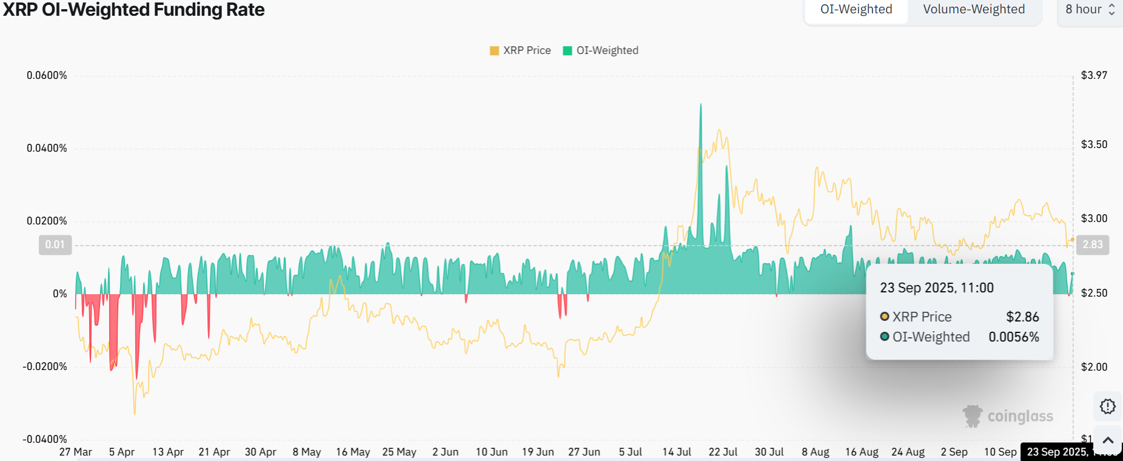
Task: Click the 0.01 left axis value marker
Action: pos(55,244)
